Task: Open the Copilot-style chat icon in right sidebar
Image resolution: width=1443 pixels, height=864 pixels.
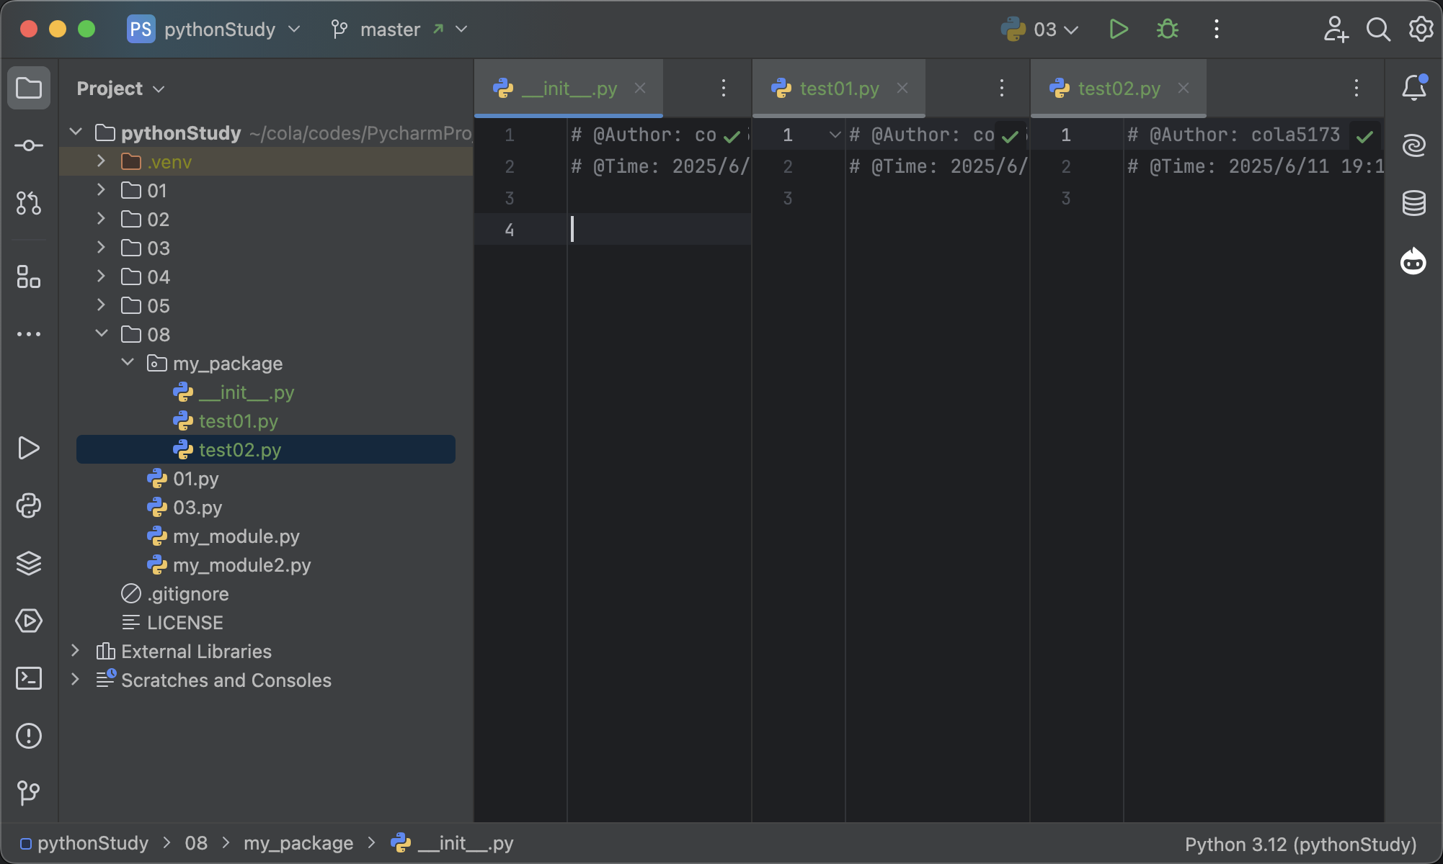Action: point(1413,261)
